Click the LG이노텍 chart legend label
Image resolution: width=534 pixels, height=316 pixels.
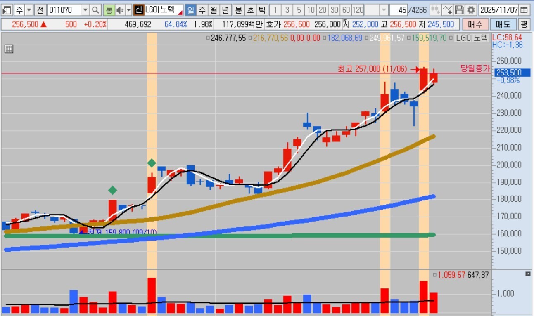point(472,38)
